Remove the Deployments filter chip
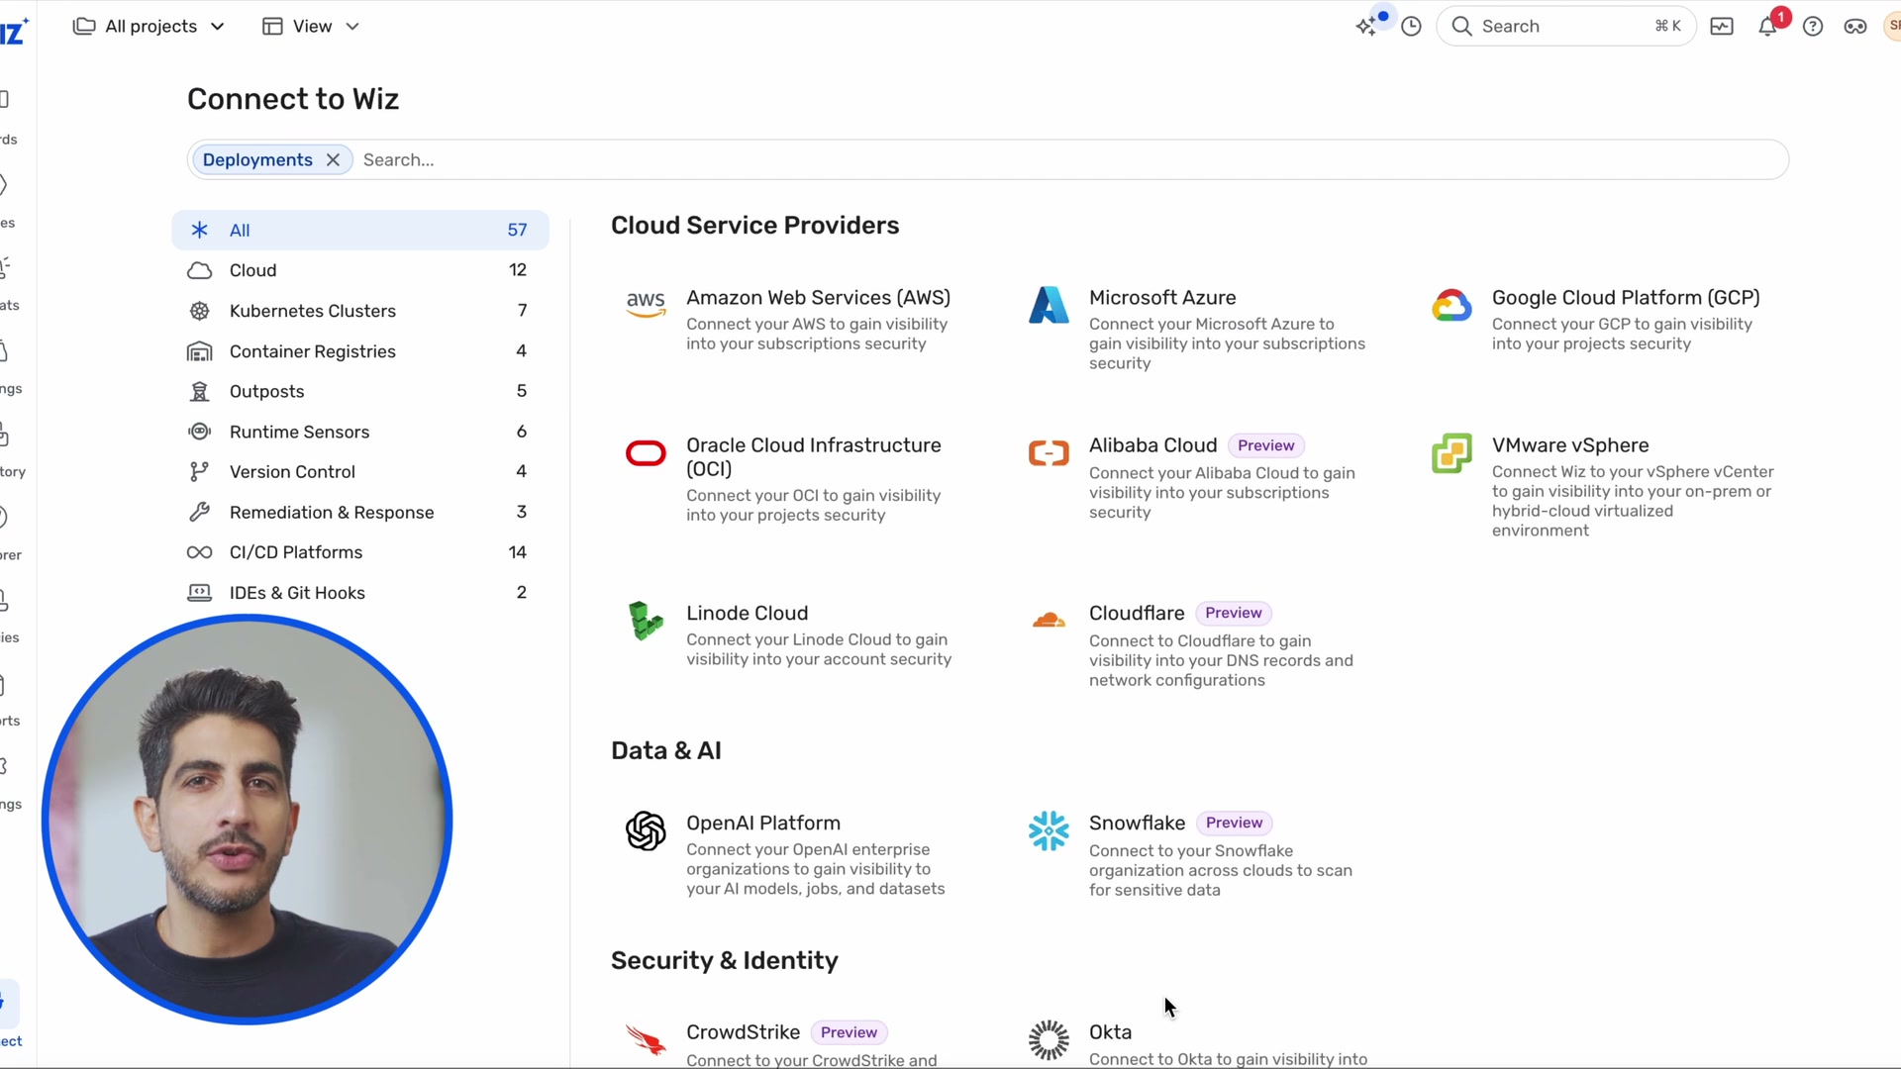Image resolution: width=1901 pixels, height=1069 pixels. click(334, 160)
